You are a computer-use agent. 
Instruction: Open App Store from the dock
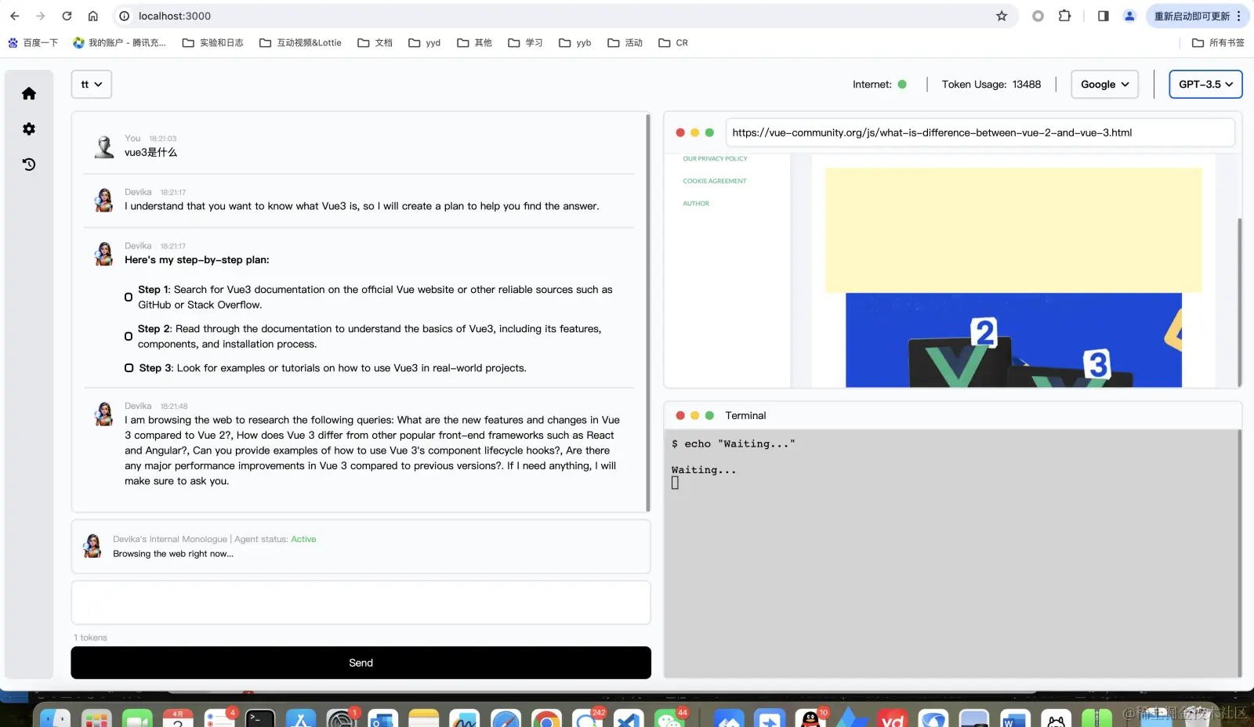(301, 718)
